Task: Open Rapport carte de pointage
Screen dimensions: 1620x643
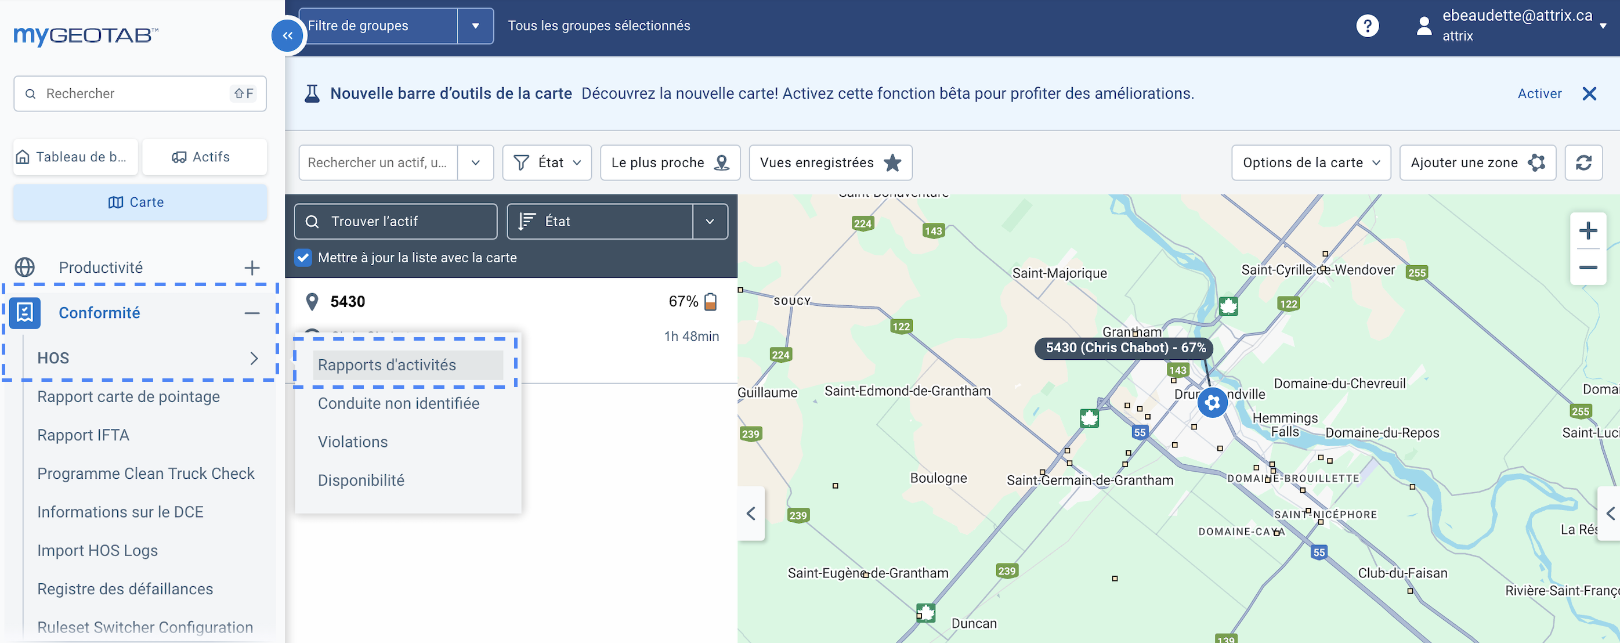Action: pos(128,397)
